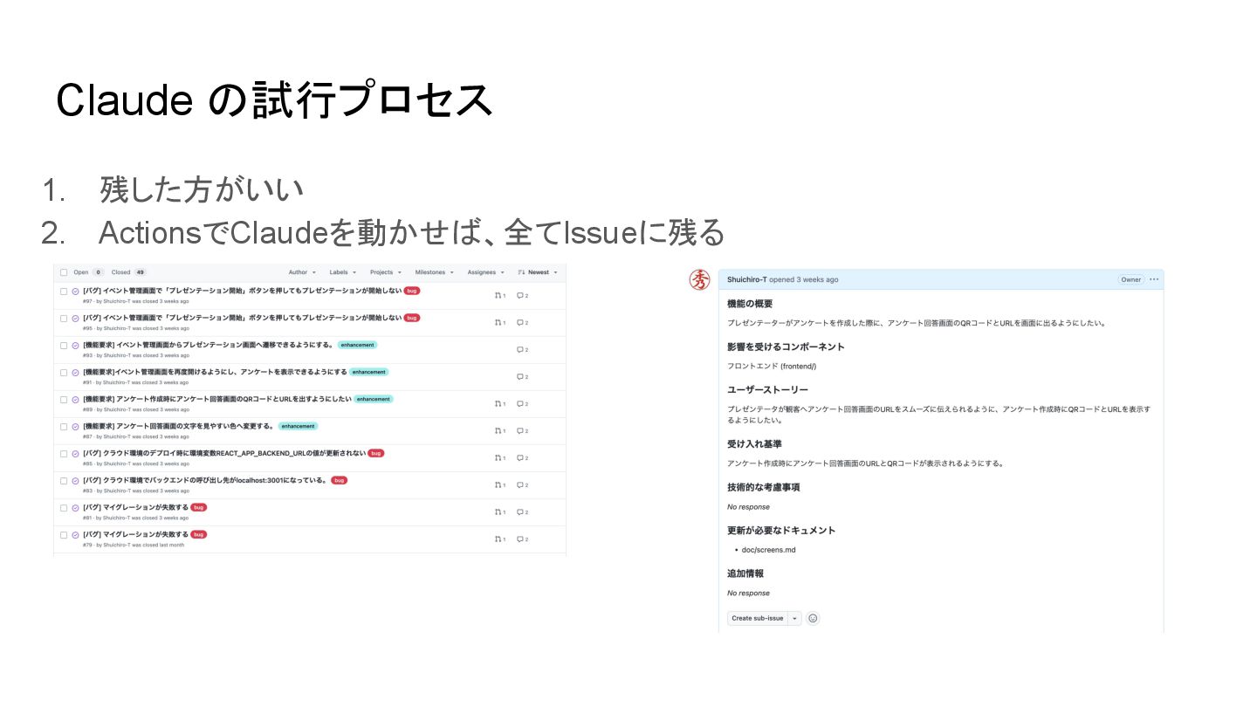Open the Author filter dropdown
The width and height of the screenshot is (1257, 707).
tap(302, 272)
